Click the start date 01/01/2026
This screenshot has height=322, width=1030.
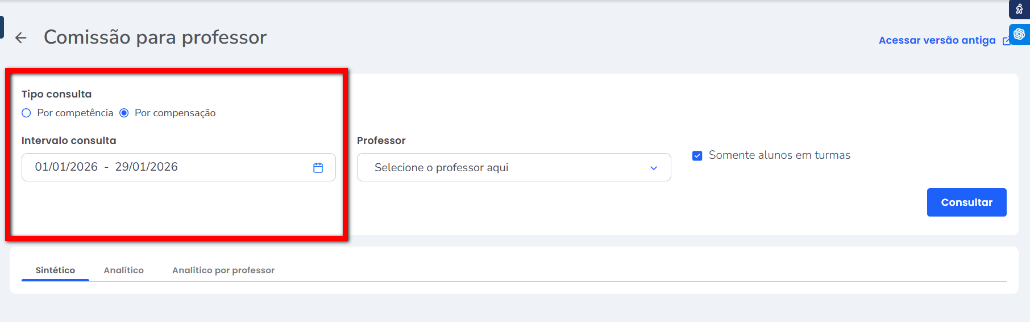[x=67, y=167]
